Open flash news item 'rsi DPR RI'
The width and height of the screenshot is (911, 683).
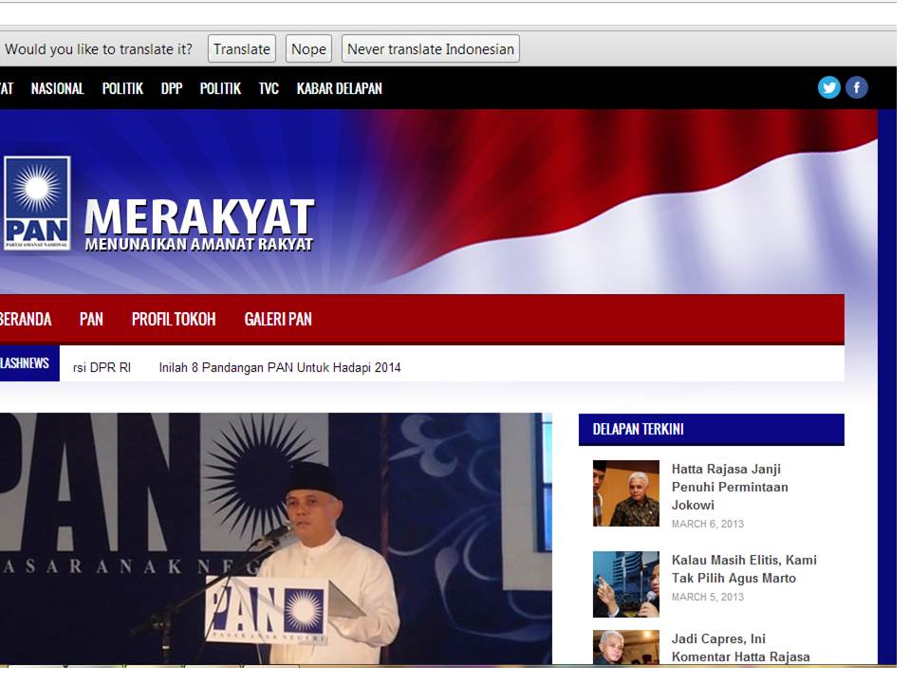(x=102, y=368)
